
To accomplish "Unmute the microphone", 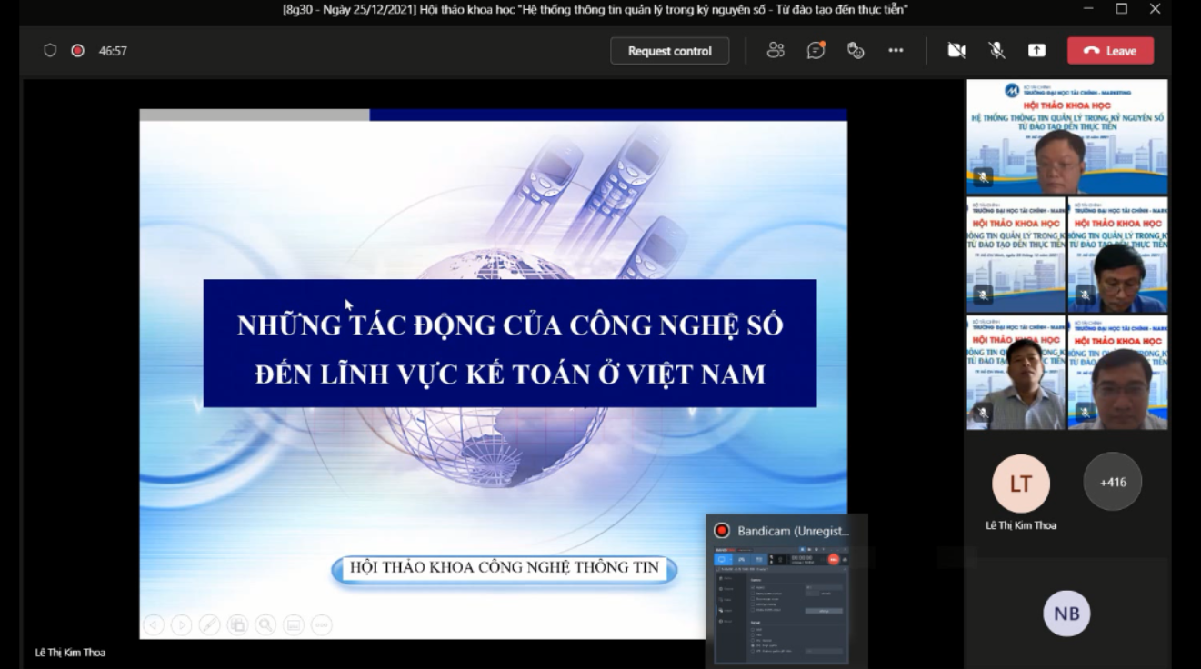I will click(x=996, y=51).
